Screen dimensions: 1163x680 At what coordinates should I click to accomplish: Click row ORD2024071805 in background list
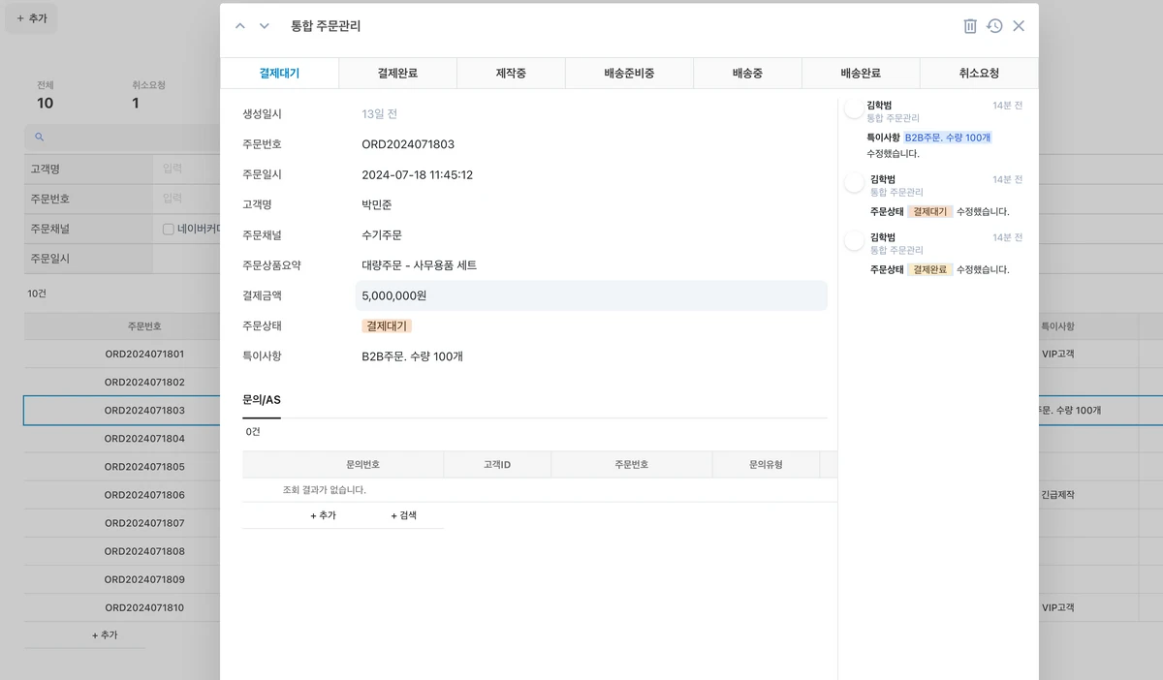tap(144, 467)
